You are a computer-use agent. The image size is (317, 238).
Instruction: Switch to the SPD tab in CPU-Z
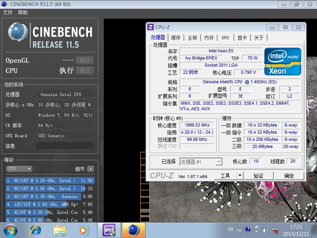click(x=225, y=38)
